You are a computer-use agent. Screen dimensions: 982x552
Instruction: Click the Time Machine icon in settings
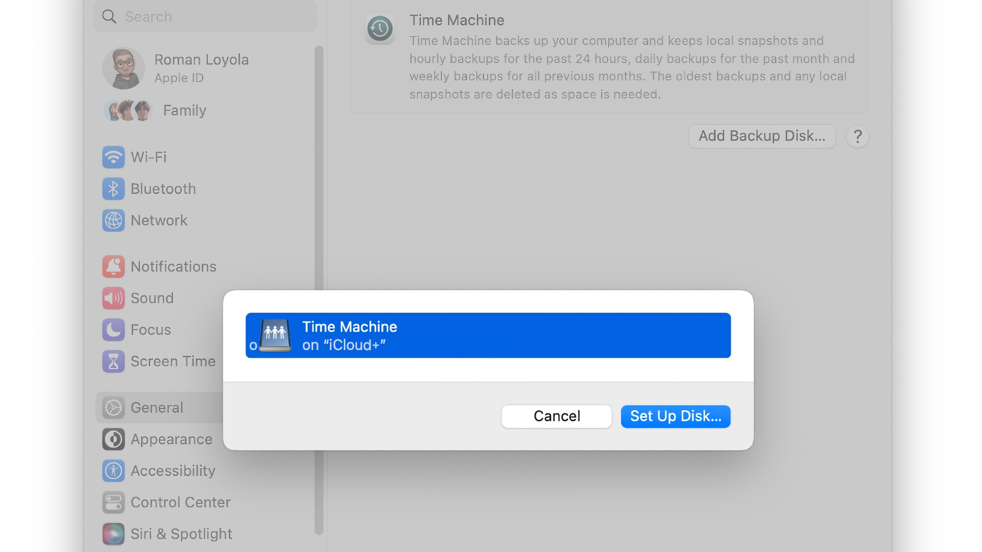click(x=380, y=29)
